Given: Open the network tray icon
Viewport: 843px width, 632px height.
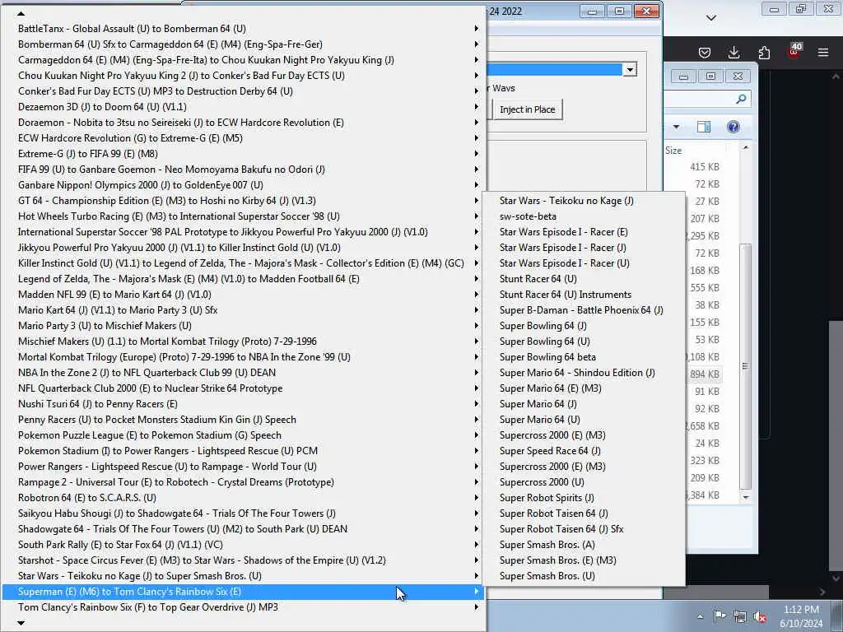Looking at the screenshot, I should tap(740, 617).
